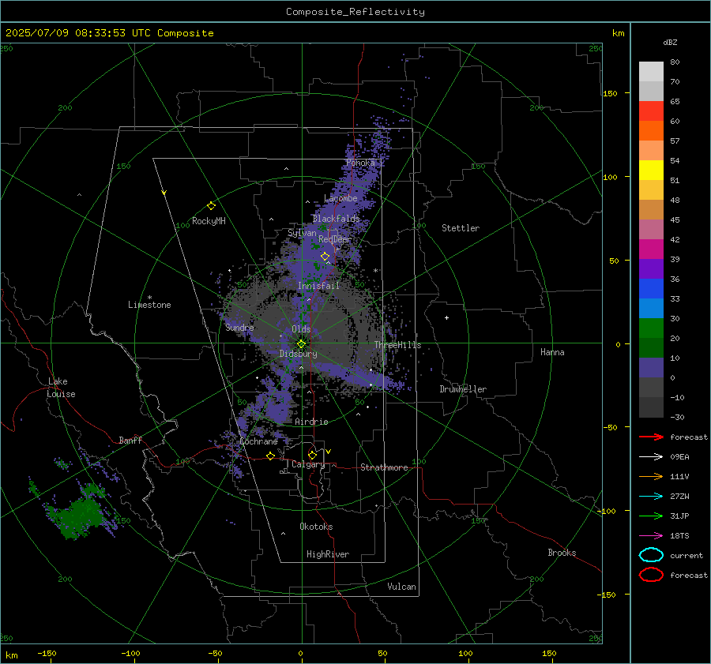Click the white plus marker west of Hanna
The height and width of the screenshot is (664, 711).
click(x=446, y=317)
